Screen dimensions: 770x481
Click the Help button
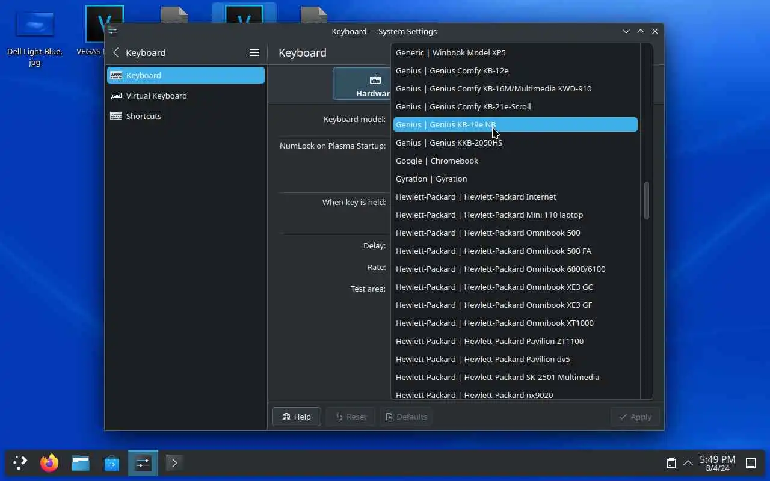pos(297,417)
